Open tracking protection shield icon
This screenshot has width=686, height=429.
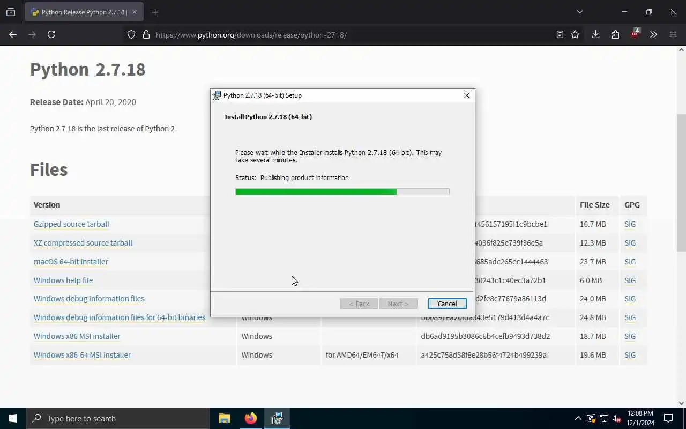(131, 34)
